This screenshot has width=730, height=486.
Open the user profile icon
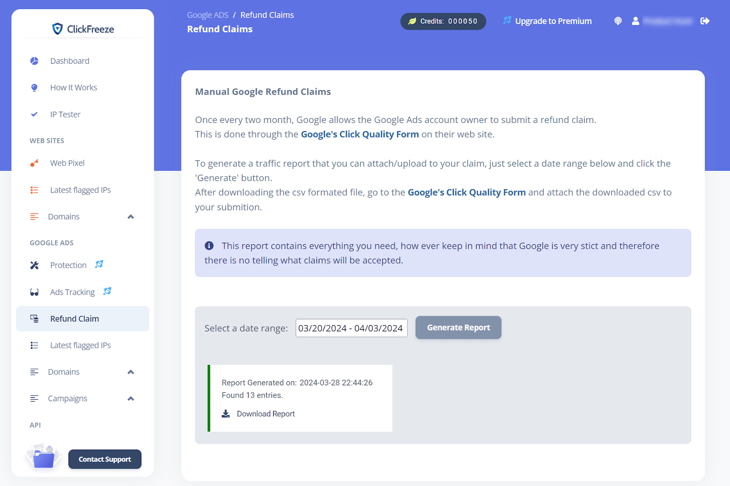click(x=635, y=21)
